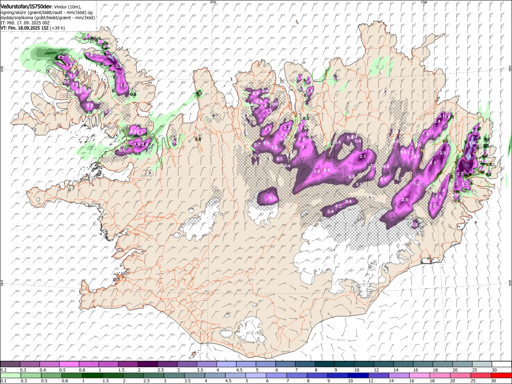The image size is (512, 384).
Task: Pick the lower-row light green swatch labeled 0.3
Action: tap(31, 375)
